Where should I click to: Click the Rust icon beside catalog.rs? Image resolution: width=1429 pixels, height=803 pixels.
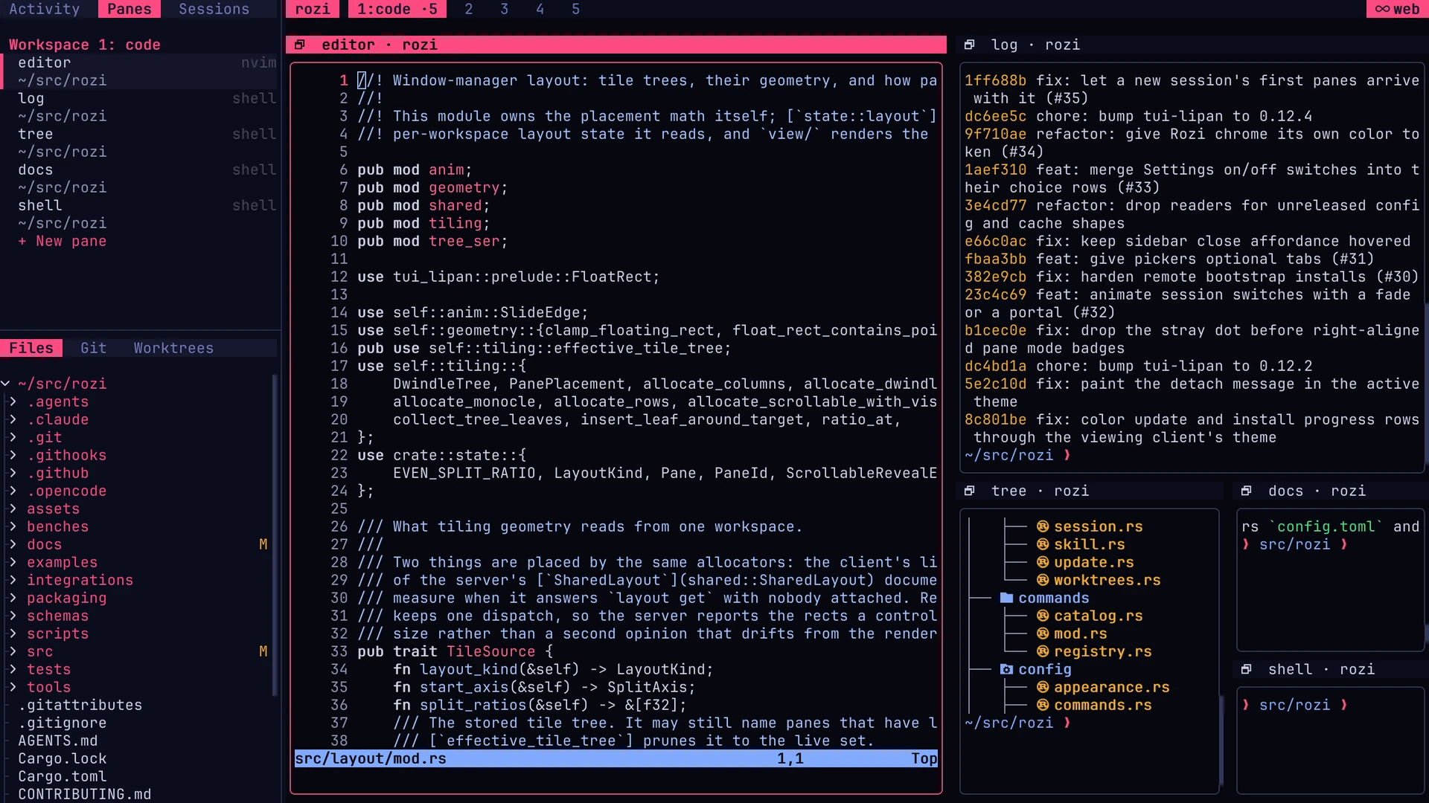[x=1043, y=616]
